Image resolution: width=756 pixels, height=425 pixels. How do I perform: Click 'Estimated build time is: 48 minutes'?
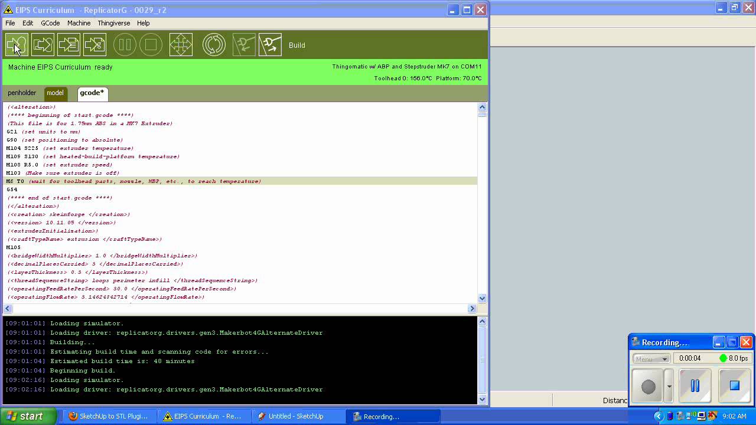(x=122, y=361)
